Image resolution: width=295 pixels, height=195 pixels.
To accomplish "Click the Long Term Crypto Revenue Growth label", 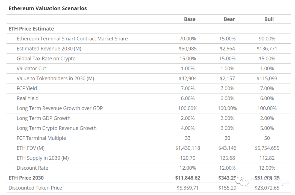I will pyautogui.click(x=57, y=128).
